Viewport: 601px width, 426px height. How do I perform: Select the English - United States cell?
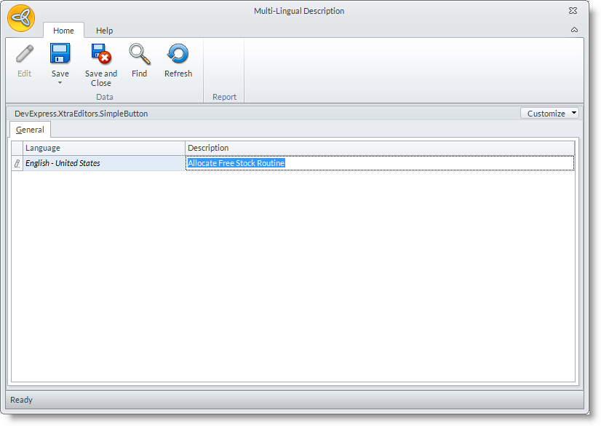104,164
